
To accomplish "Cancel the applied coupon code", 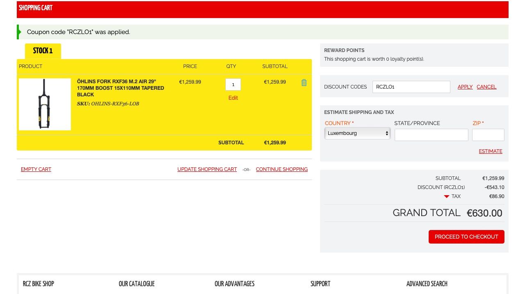I will [x=486, y=87].
